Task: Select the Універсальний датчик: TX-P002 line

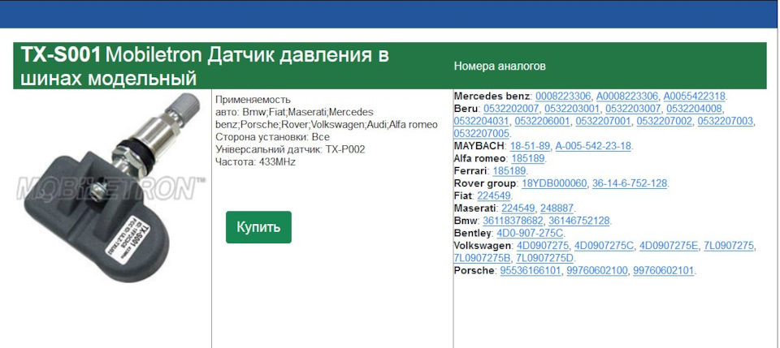Action: pos(290,149)
